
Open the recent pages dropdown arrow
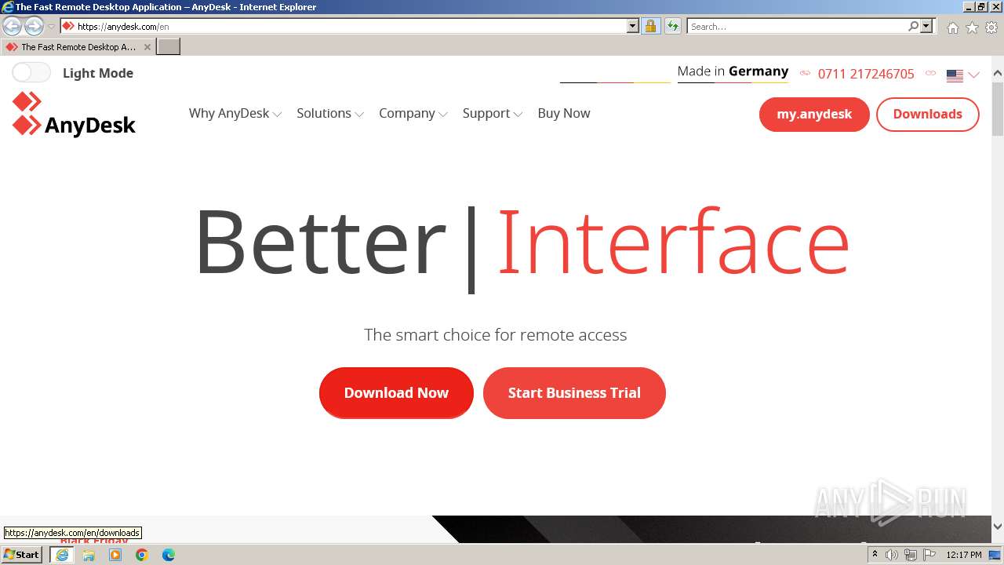tap(52, 27)
